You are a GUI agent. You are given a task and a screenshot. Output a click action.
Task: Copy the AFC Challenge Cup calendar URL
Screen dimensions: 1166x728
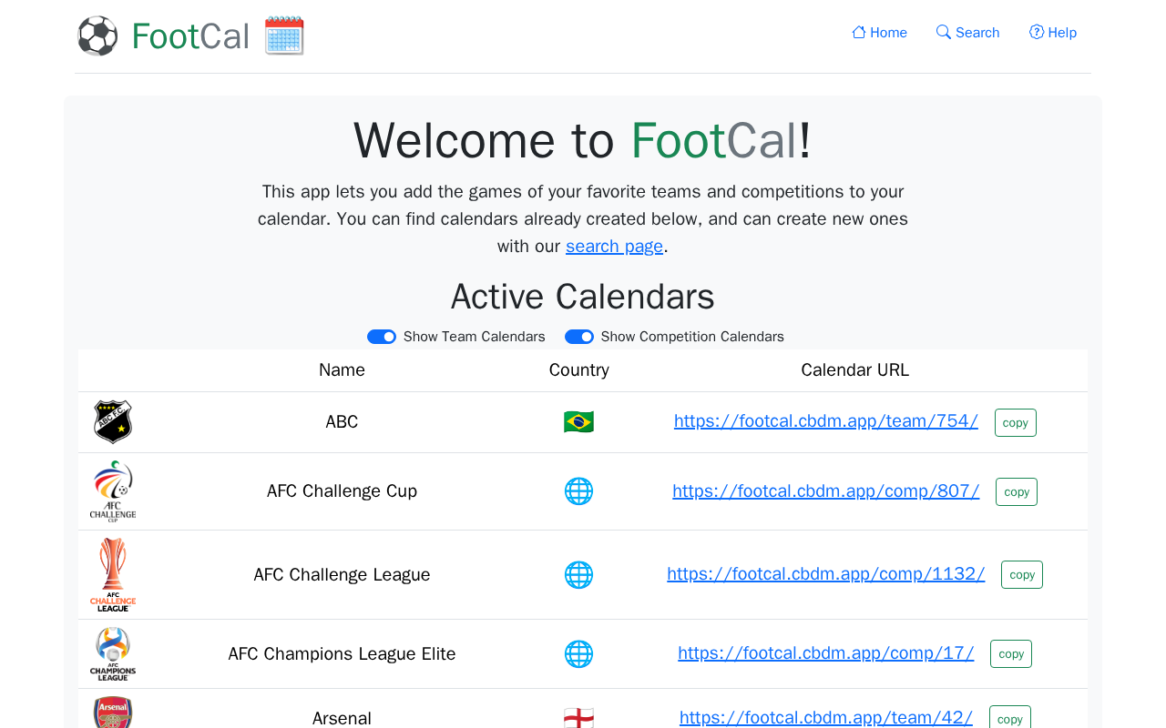click(1017, 491)
